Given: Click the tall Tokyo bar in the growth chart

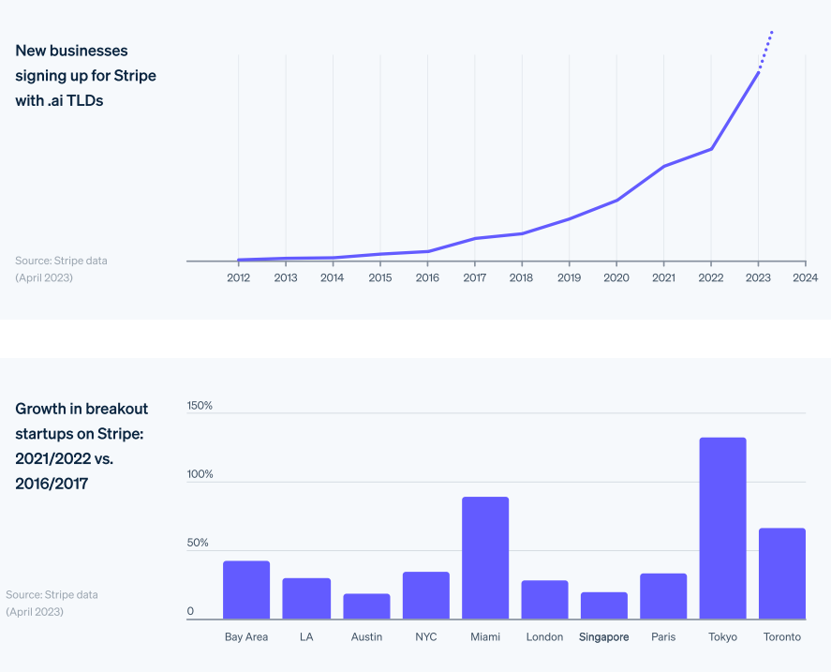Looking at the screenshot, I should click(723, 529).
